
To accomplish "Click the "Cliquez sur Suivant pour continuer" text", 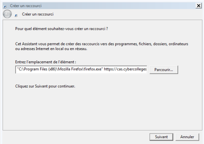I will (x=45, y=86).
